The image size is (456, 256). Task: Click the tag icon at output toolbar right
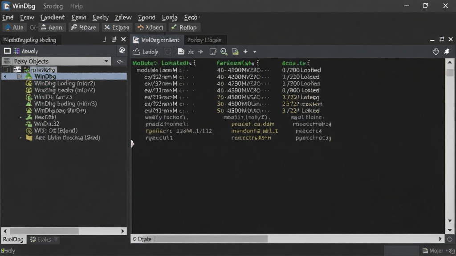[x=436, y=52]
